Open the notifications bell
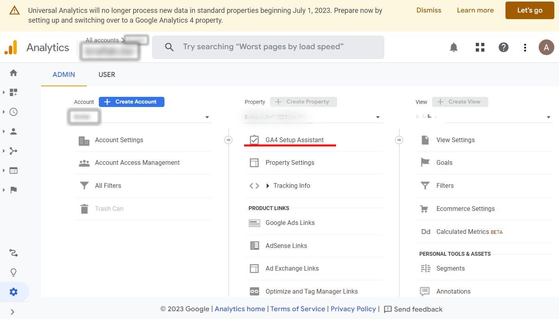 click(x=454, y=48)
